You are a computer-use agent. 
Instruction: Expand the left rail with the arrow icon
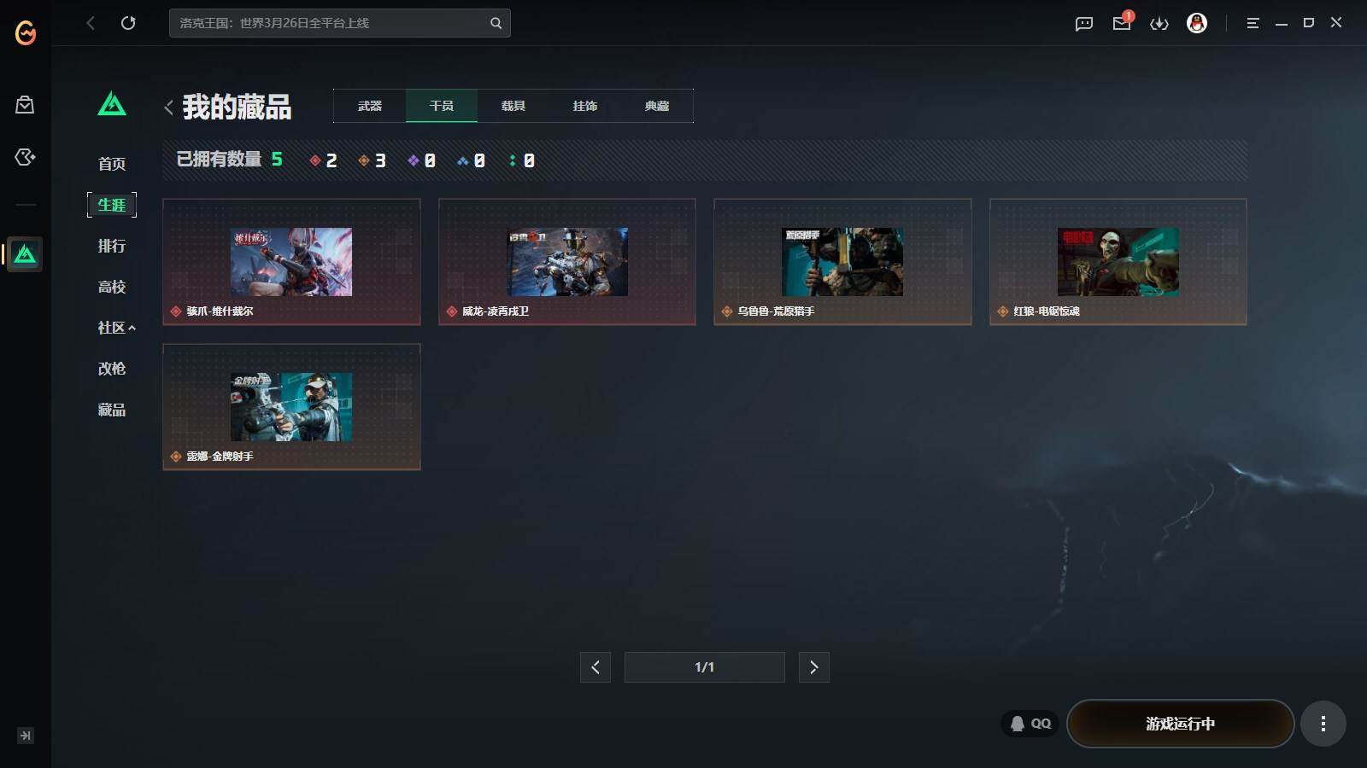point(26,736)
